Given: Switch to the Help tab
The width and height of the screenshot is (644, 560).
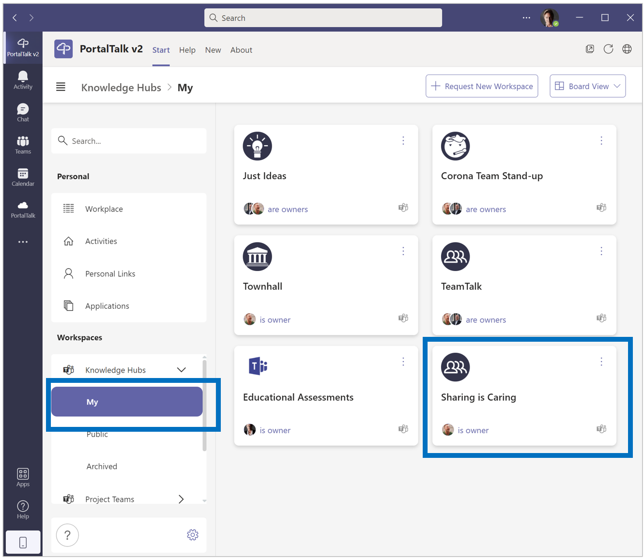Looking at the screenshot, I should pos(187,50).
